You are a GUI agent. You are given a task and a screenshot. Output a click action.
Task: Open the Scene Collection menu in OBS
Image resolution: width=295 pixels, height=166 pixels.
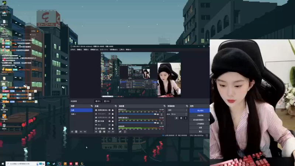(x=114, y=50)
